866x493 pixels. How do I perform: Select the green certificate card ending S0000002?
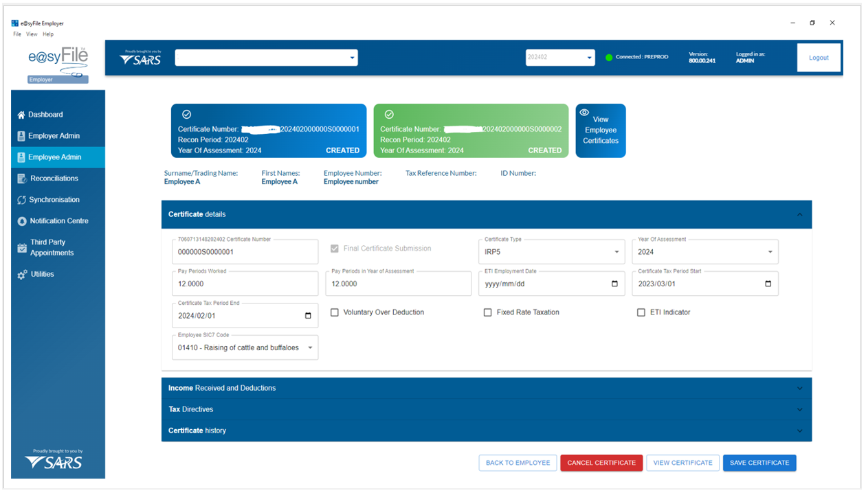click(x=471, y=130)
